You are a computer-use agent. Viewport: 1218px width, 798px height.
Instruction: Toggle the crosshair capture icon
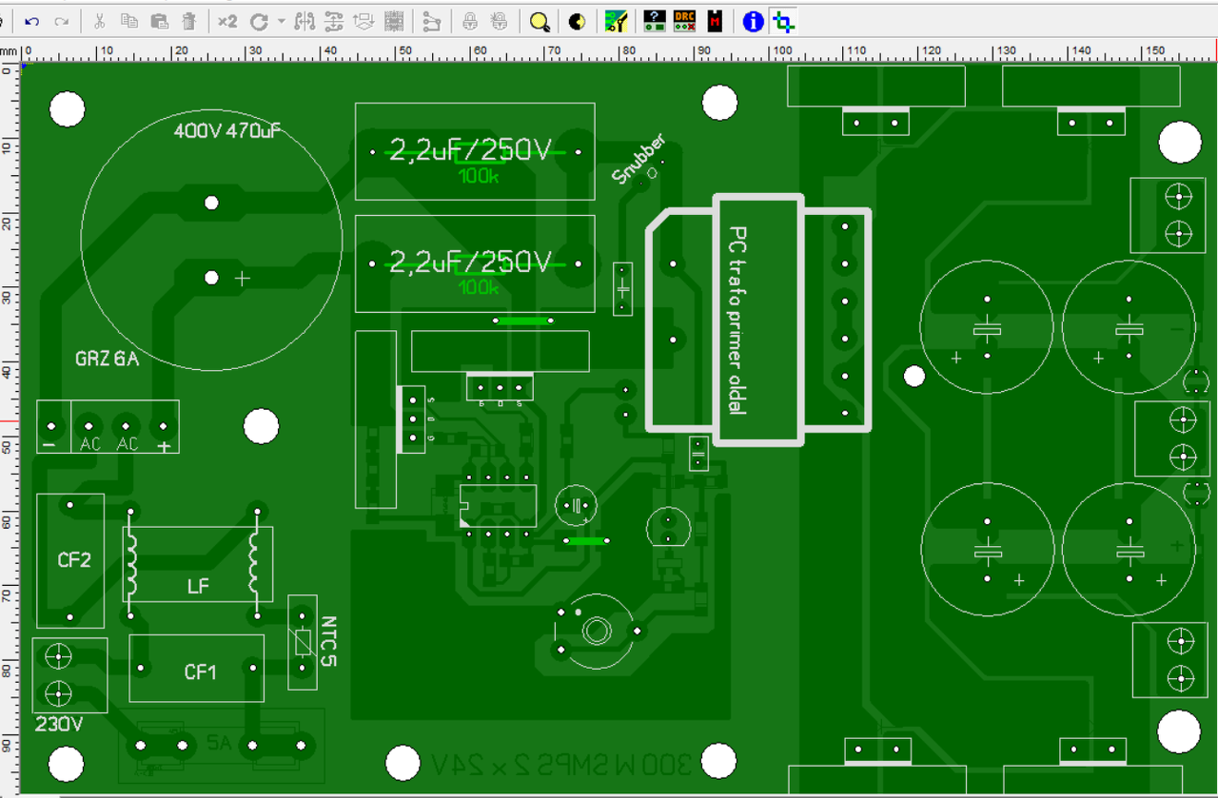tap(783, 21)
